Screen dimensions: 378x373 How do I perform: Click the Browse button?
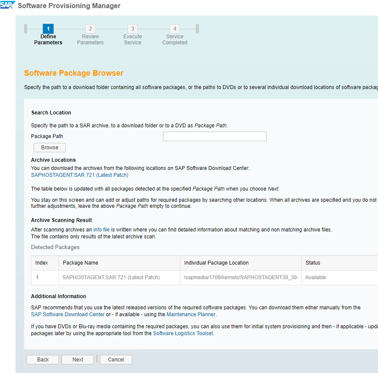(50, 148)
